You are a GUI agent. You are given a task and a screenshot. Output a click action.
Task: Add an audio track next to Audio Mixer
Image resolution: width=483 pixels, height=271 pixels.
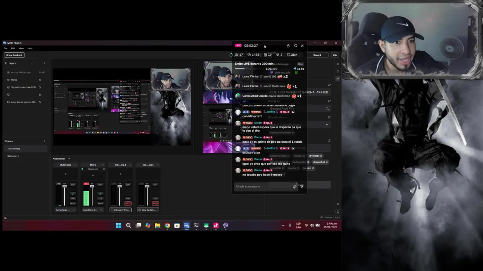pyautogui.click(x=69, y=159)
